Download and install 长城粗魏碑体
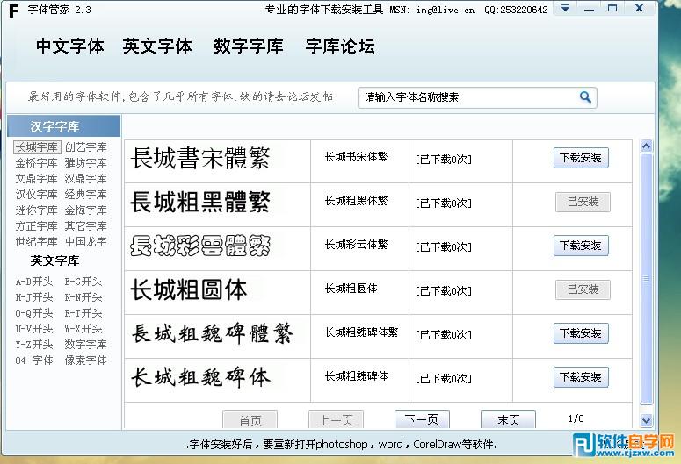681x464 pixels. [x=581, y=377]
